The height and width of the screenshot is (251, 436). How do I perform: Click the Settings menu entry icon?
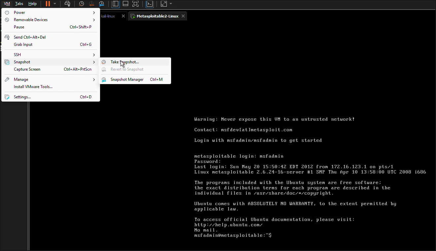tap(7, 97)
